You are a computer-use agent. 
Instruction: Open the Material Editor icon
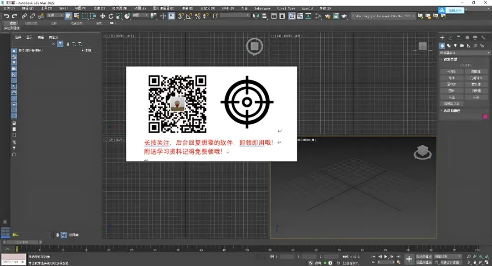click(318, 16)
